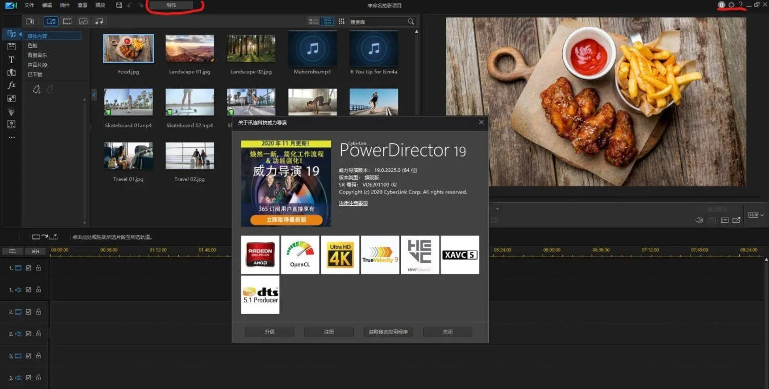769x389 pixels.
Task: Click 05:24:00 mark on timeline ruler
Action: [x=503, y=250]
